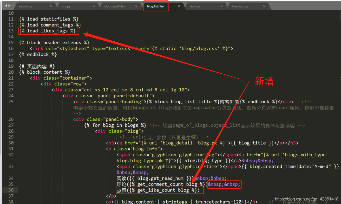The width and height of the screenshot is (341, 204).
Task: Click the h3 'blog_detail' link line
Action: click(202, 143)
